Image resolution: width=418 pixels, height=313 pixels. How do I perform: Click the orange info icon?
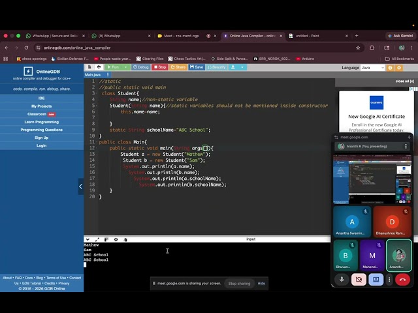click(391, 68)
